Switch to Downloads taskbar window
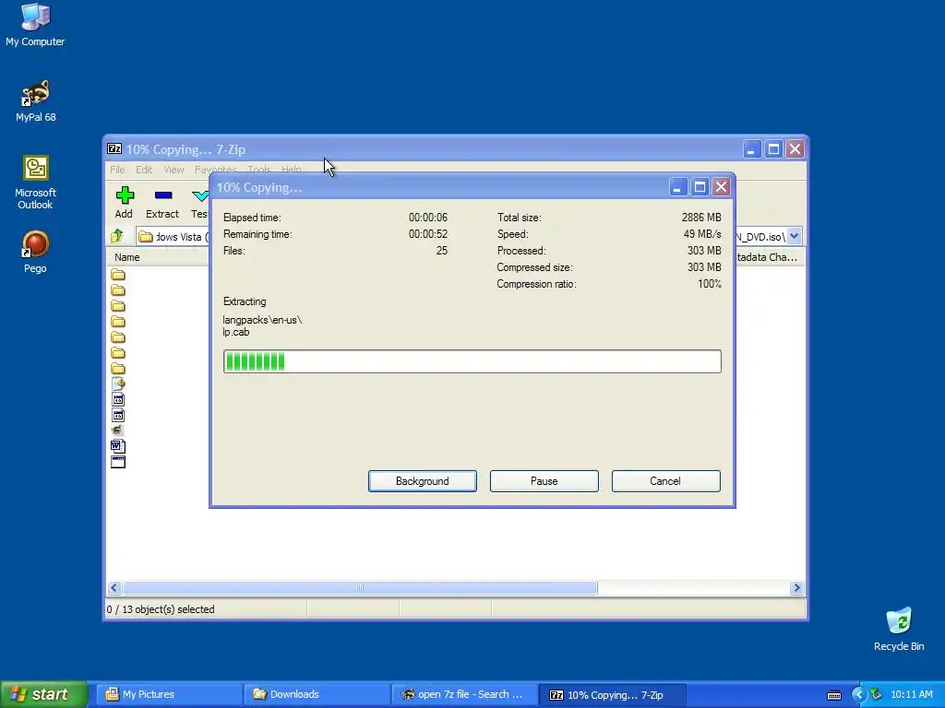The image size is (945, 708). [317, 695]
